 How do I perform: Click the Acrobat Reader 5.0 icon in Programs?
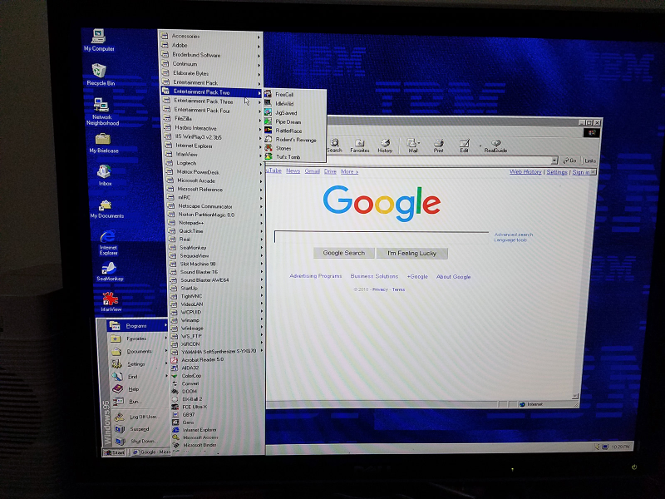(174, 359)
